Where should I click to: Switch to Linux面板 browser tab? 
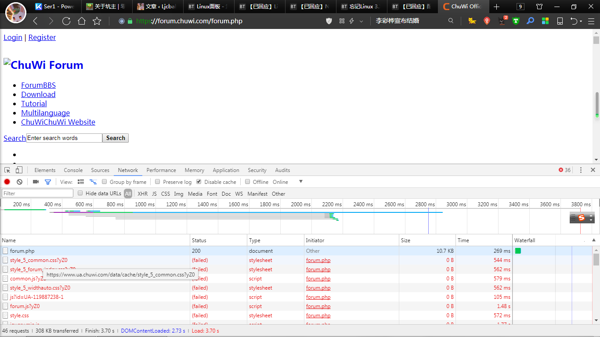(x=208, y=7)
